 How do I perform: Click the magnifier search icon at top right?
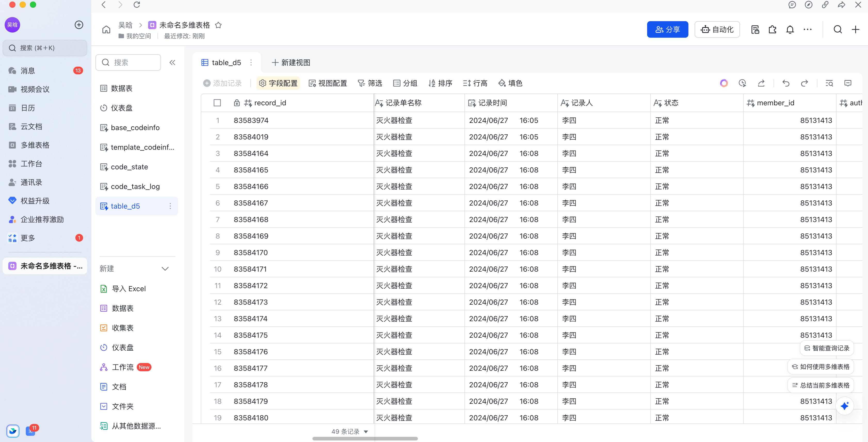point(838,30)
